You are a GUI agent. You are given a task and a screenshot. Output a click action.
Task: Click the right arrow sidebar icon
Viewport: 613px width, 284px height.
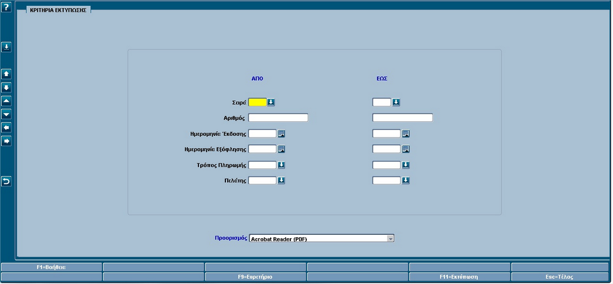[x=6, y=141]
